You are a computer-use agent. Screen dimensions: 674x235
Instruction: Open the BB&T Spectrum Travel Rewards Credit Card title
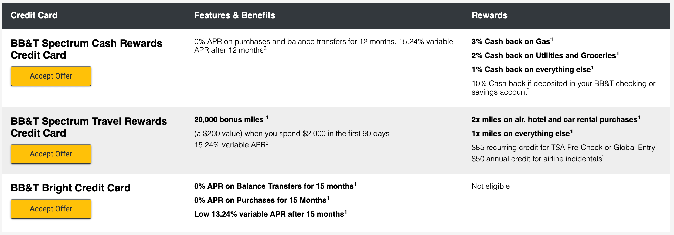point(88,127)
